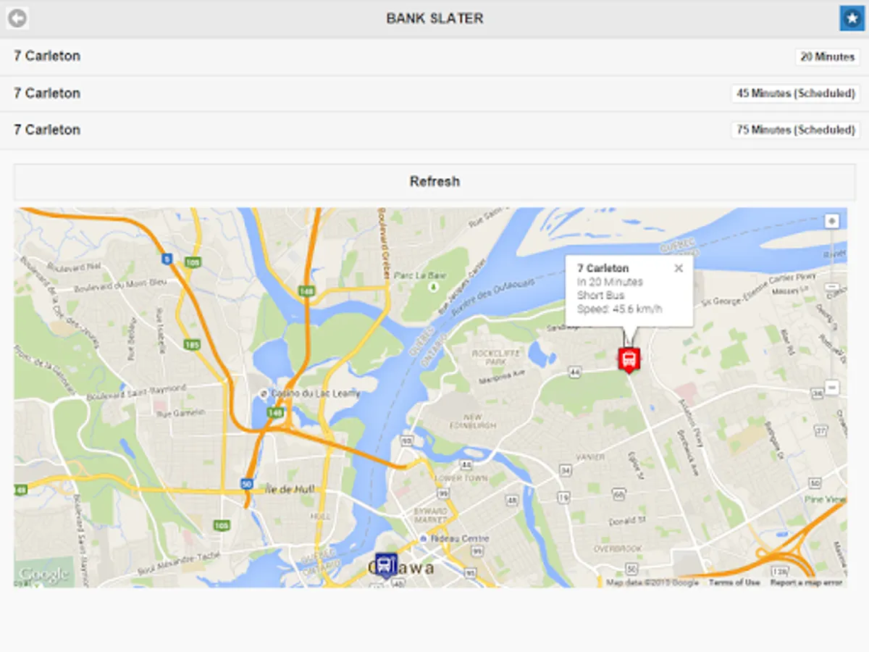The width and height of the screenshot is (869, 652).
Task: Favorite this stop with the star icon
Action: (852, 18)
